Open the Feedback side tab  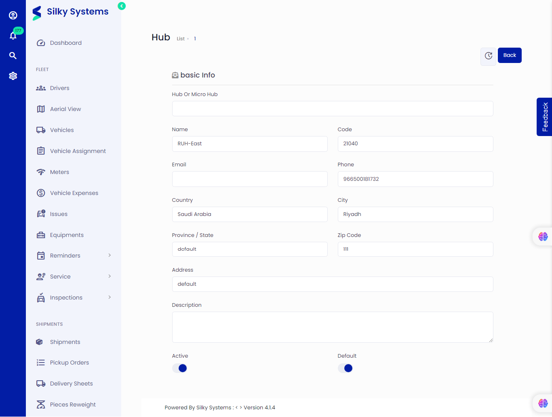545,117
